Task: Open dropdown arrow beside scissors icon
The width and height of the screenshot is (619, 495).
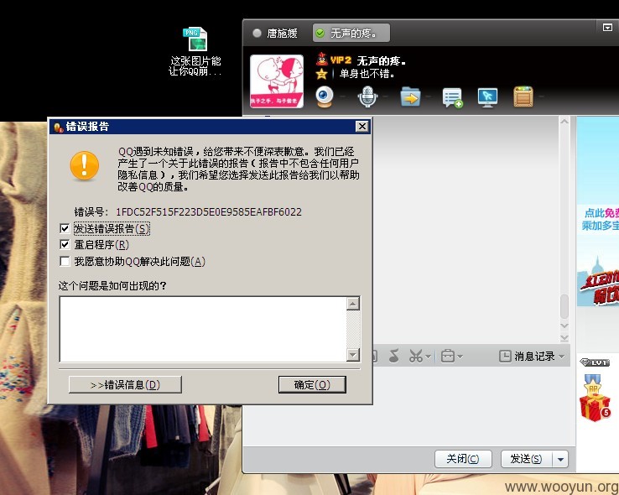Action: pyautogui.click(x=429, y=357)
